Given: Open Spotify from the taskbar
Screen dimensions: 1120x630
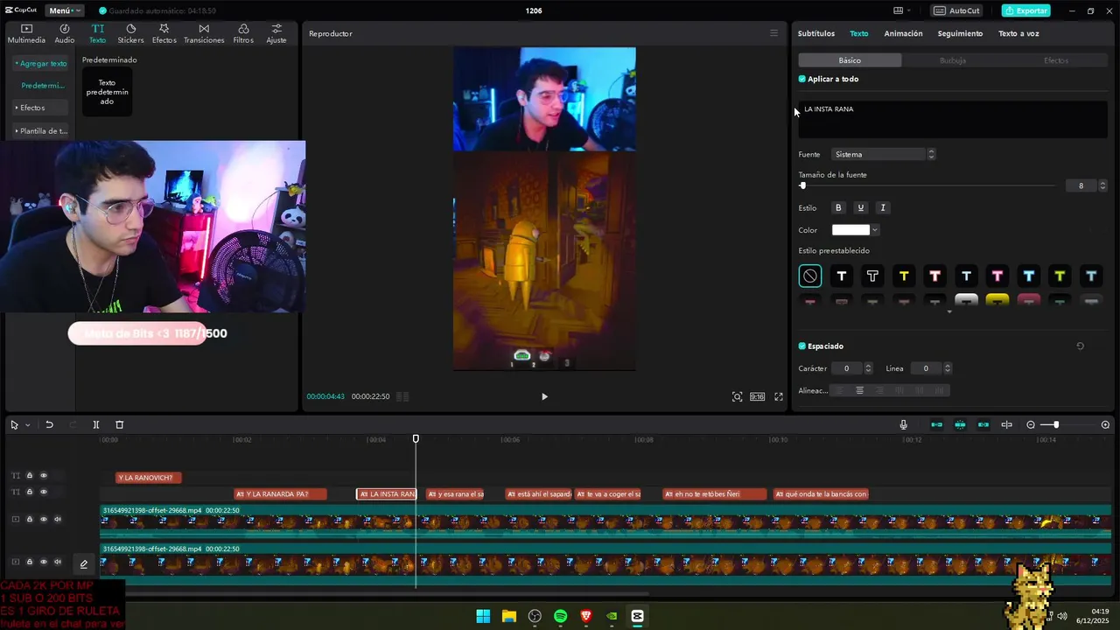Looking at the screenshot, I should click(560, 616).
